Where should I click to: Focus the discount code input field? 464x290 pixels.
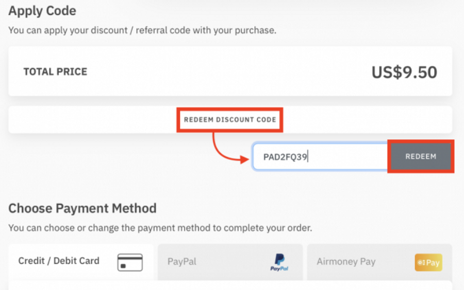(x=320, y=157)
